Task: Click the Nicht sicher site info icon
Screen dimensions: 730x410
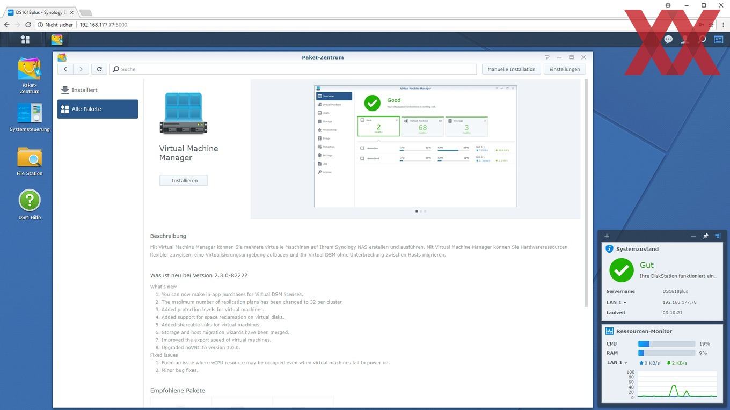Action: click(41, 25)
